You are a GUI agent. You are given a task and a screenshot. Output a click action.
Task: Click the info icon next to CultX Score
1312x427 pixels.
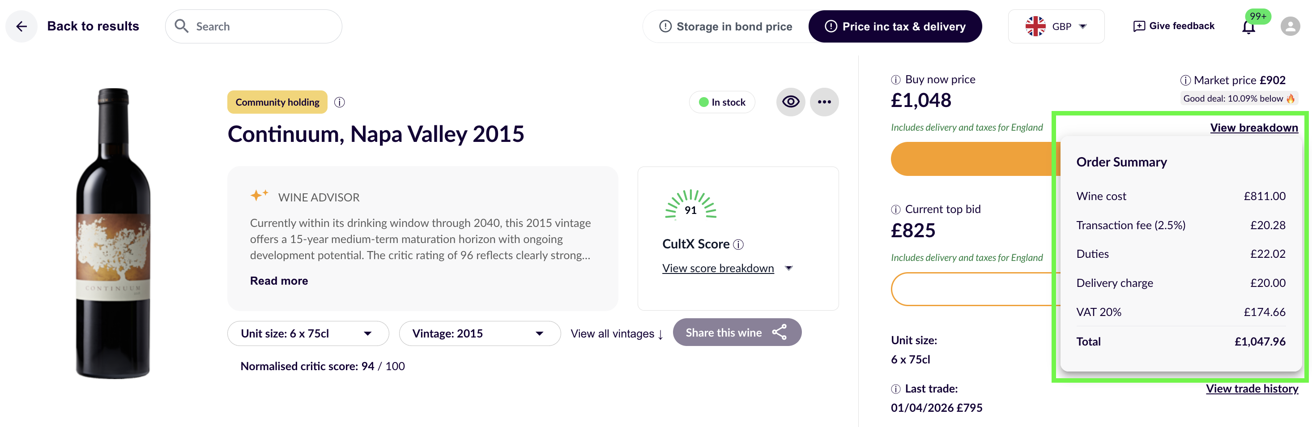(737, 244)
